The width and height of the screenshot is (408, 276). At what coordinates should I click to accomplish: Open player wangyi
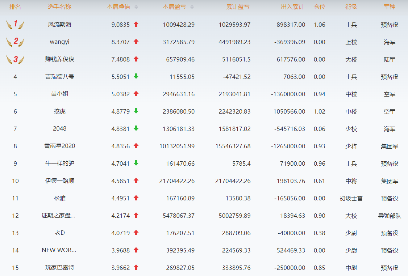[59, 42]
